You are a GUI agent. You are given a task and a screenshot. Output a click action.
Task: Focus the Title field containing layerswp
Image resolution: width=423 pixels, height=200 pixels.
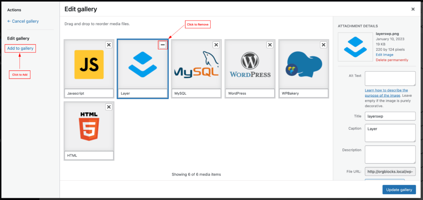coord(390,116)
